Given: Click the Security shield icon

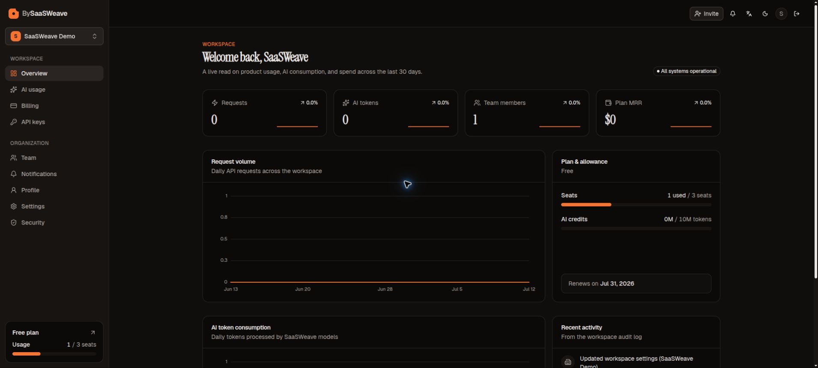Looking at the screenshot, I should pos(14,223).
